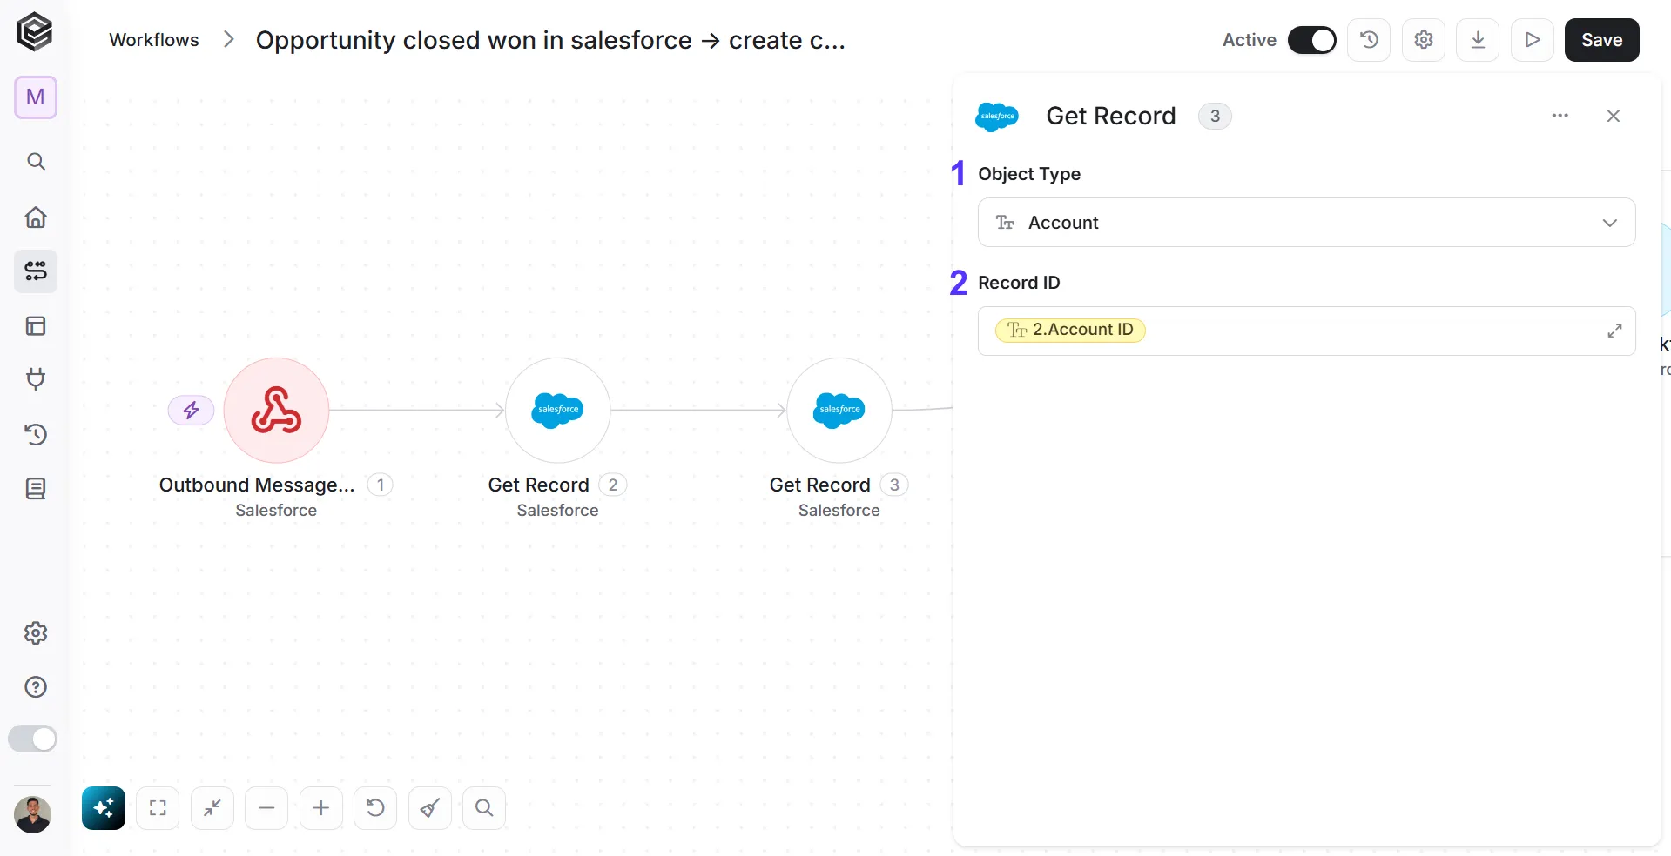Open the app logo home icon
1671x856 pixels.
(x=35, y=32)
